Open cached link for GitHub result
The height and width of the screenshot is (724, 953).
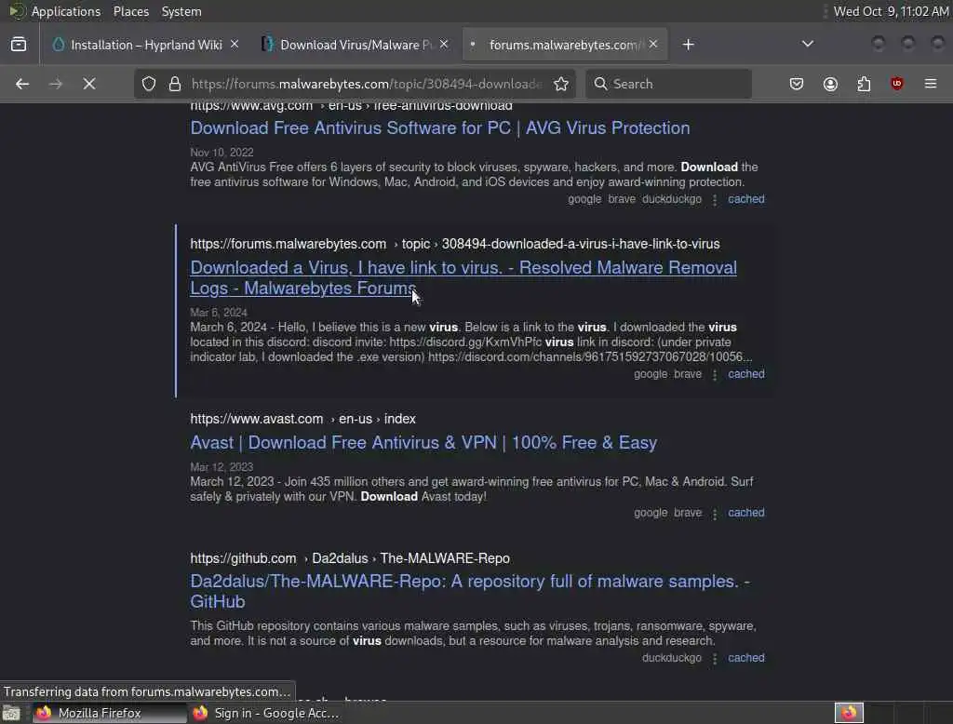click(x=746, y=658)
